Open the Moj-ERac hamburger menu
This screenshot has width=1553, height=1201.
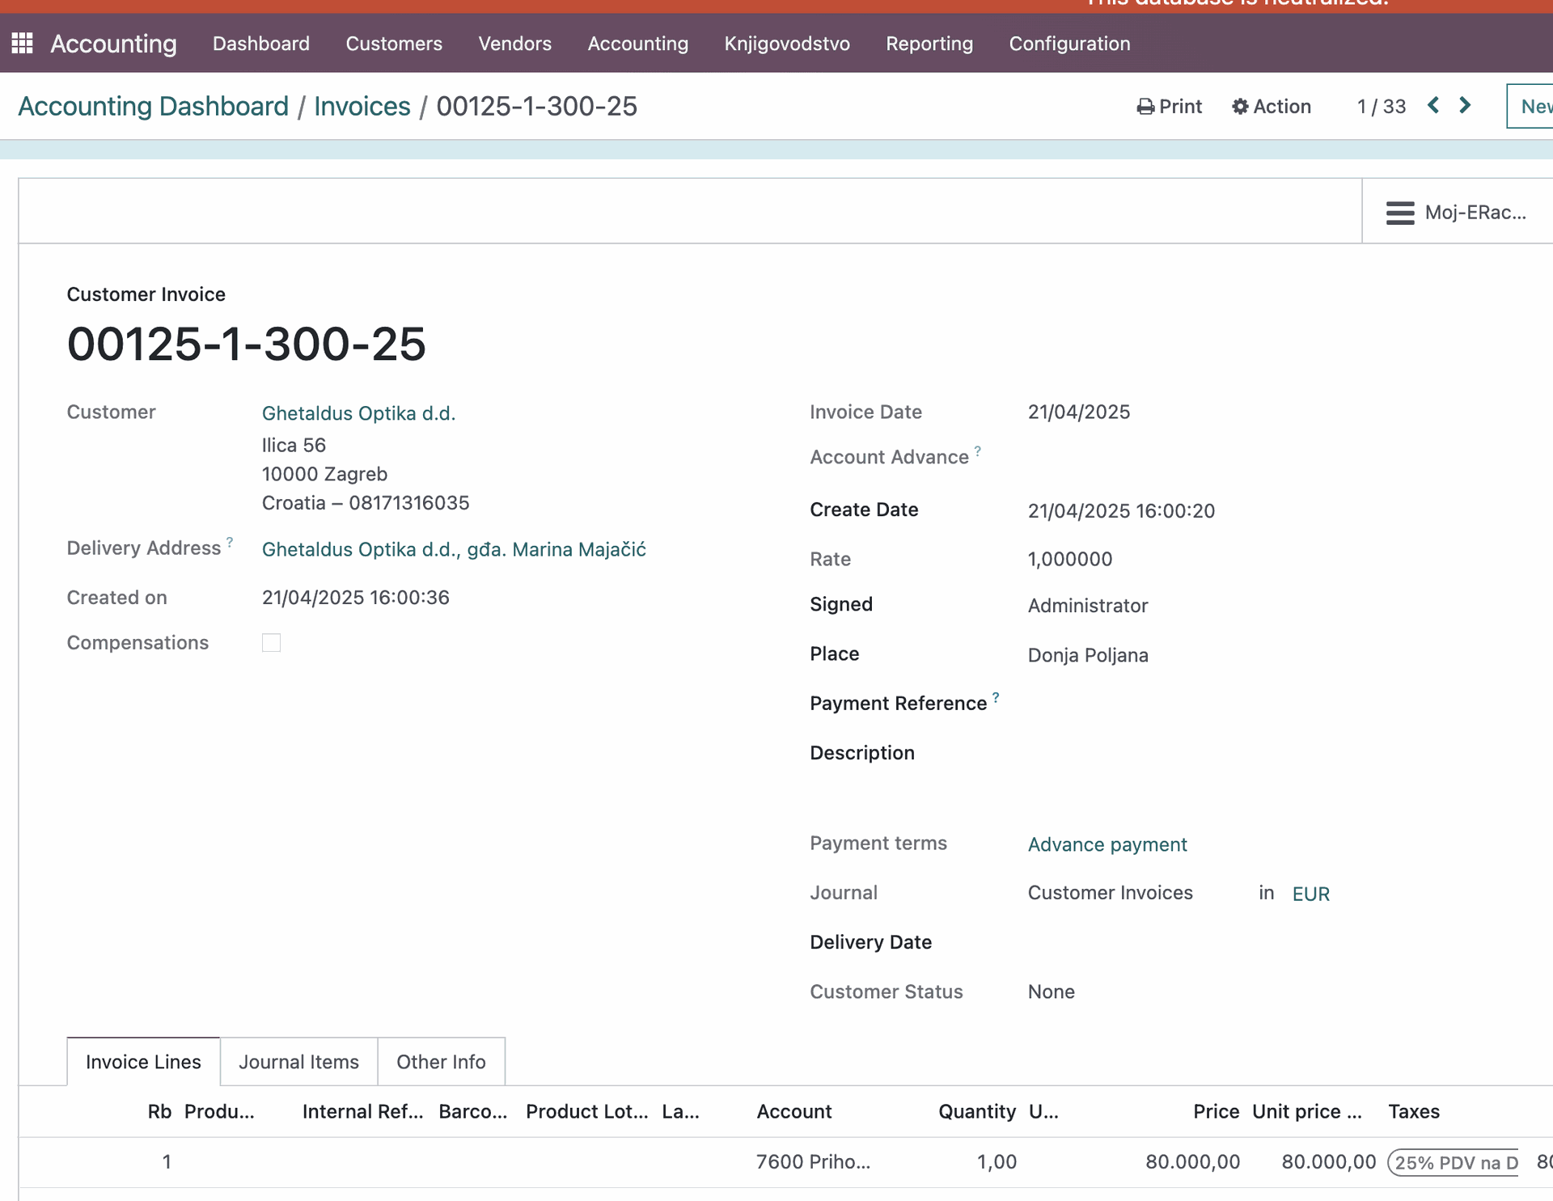coord(1399,213)
